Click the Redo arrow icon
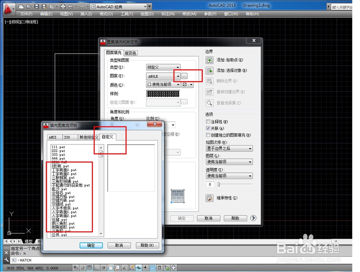 pos(82,6)
